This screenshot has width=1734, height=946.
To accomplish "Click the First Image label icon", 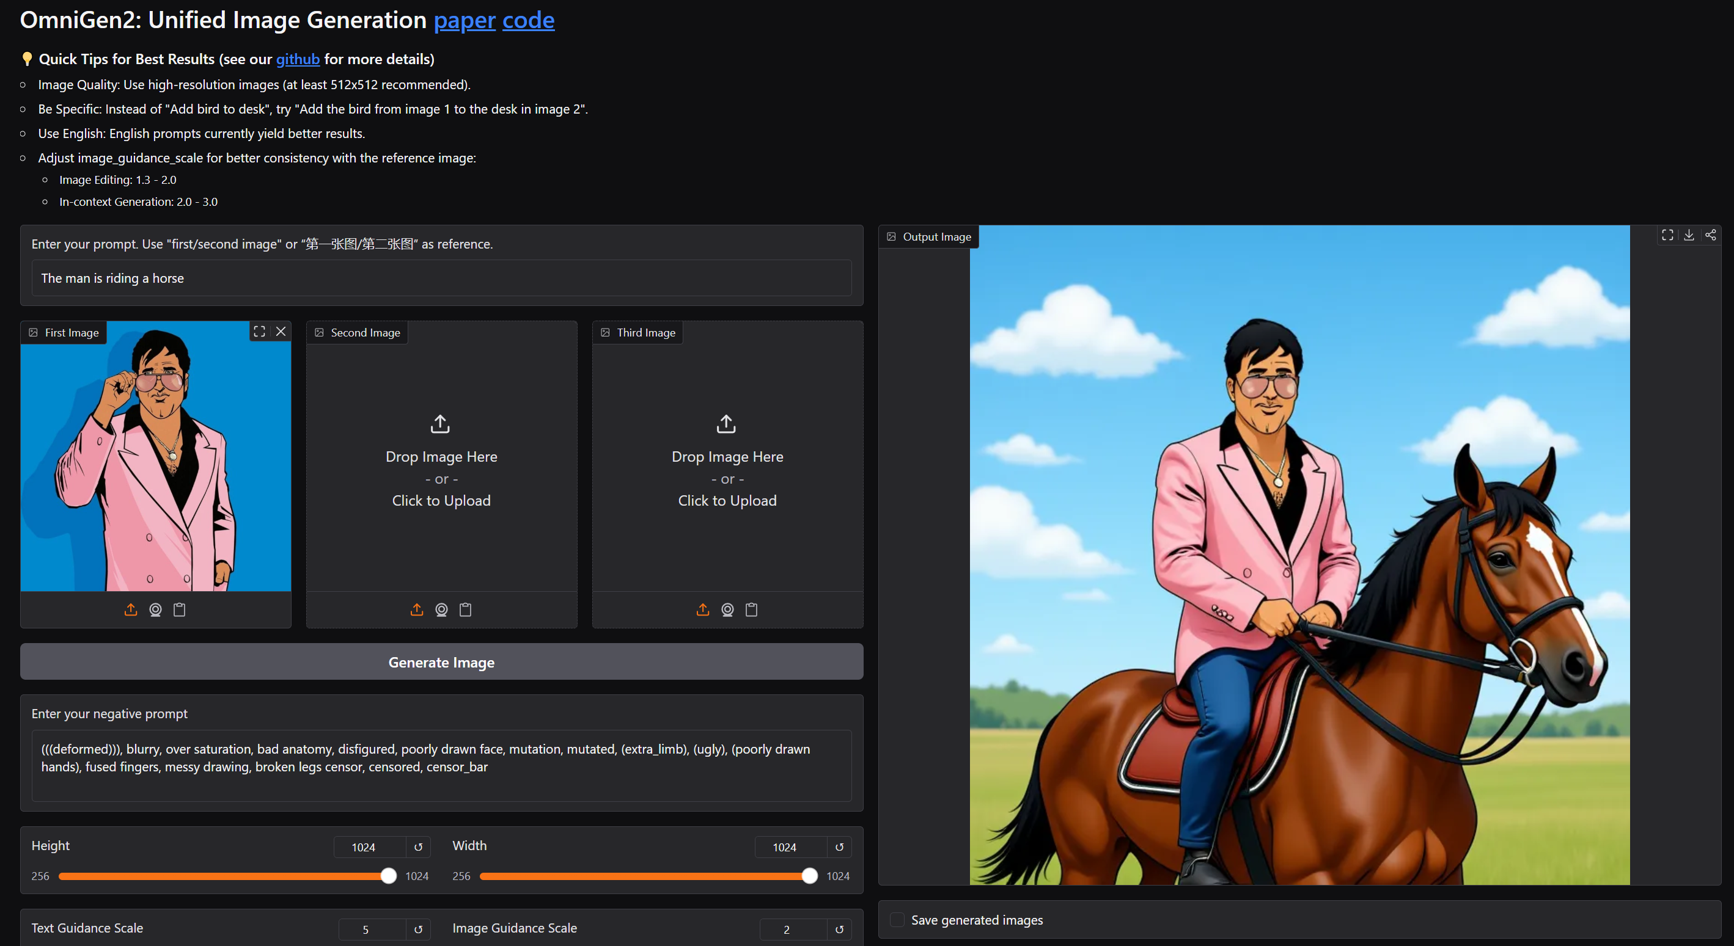I will (33, 332).
